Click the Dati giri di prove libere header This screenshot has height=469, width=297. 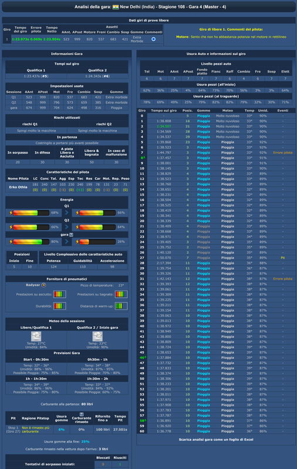pos(149,21)
